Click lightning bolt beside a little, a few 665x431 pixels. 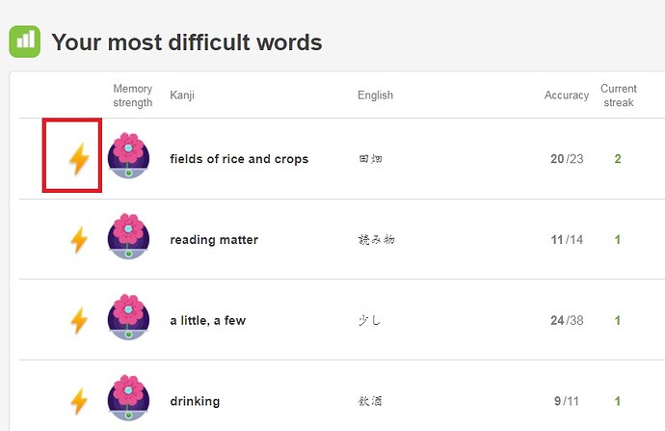79,320
